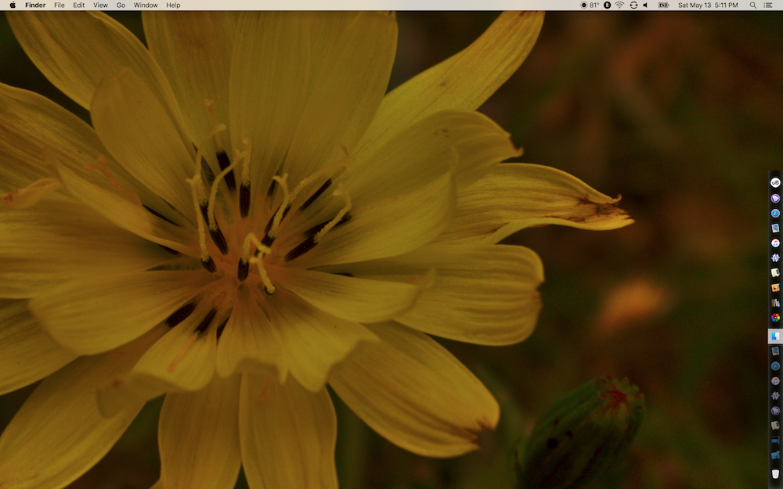Click the circular sync arrows menu bar icon
This screenshot has width=783, height=489.
(x=633, y=5)
